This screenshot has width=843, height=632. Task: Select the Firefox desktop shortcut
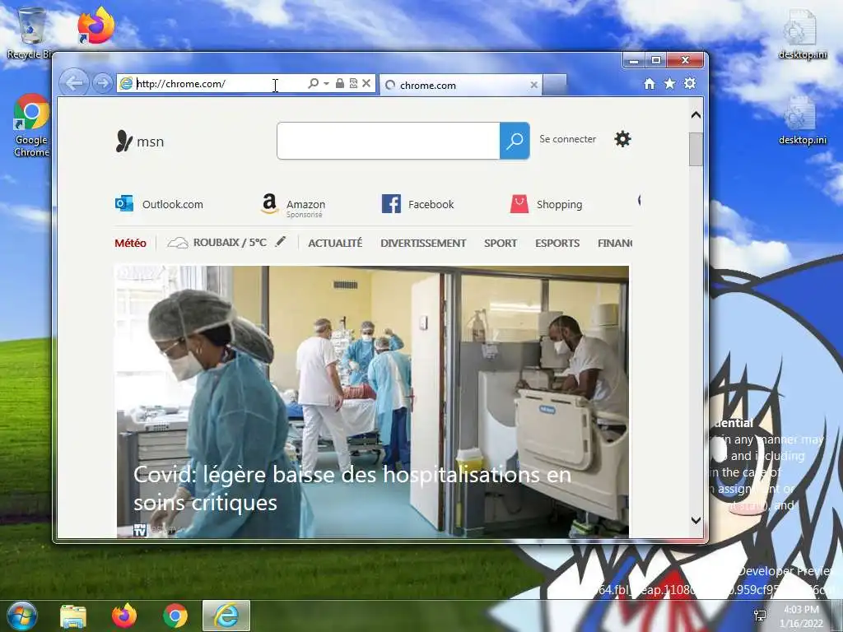[95, 27]
